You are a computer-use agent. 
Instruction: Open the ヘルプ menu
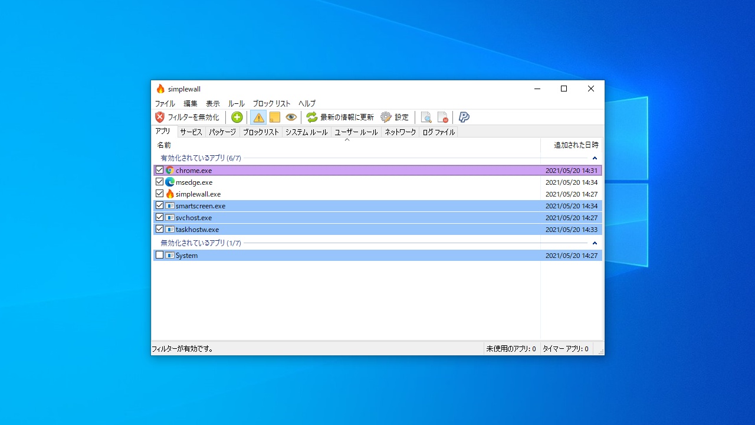point(307,103)
